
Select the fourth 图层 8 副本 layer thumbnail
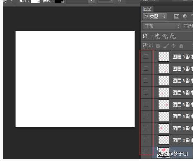164,92
